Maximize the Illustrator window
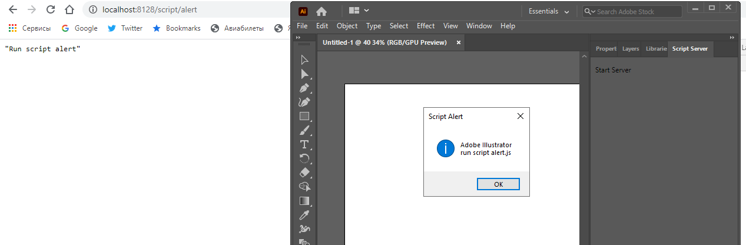 (711, 8)
